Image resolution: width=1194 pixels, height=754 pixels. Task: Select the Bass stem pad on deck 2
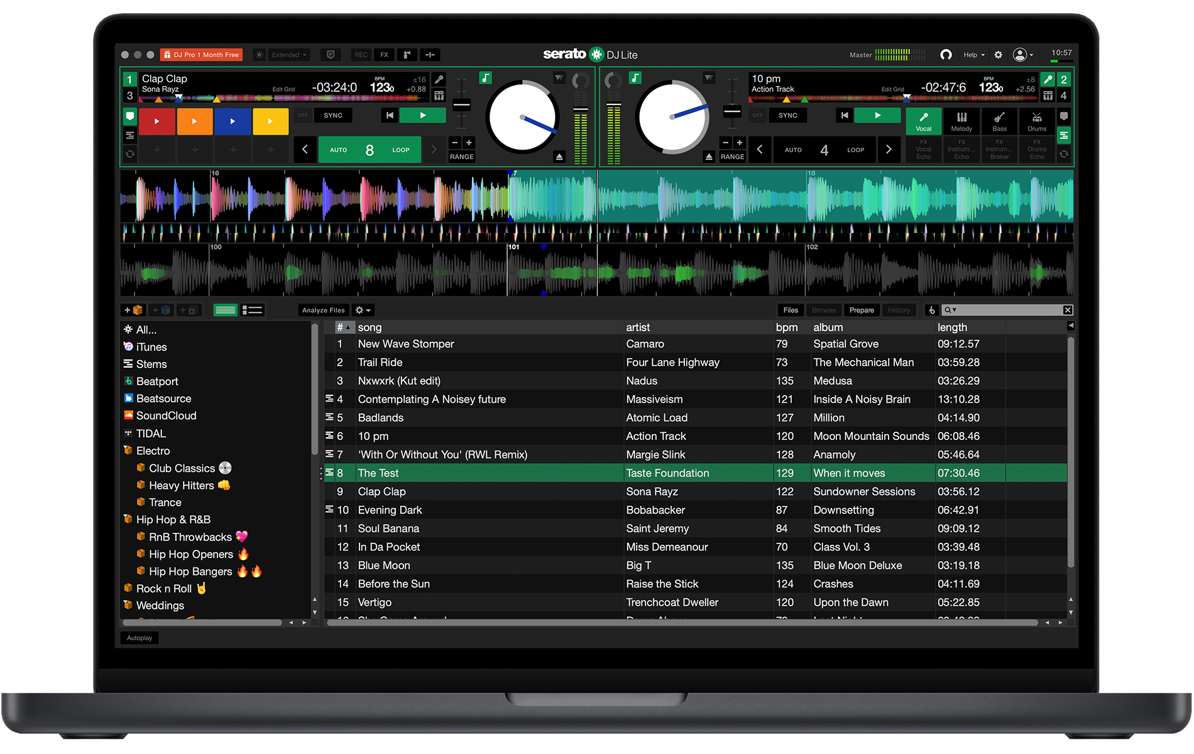tap(999, 121)
